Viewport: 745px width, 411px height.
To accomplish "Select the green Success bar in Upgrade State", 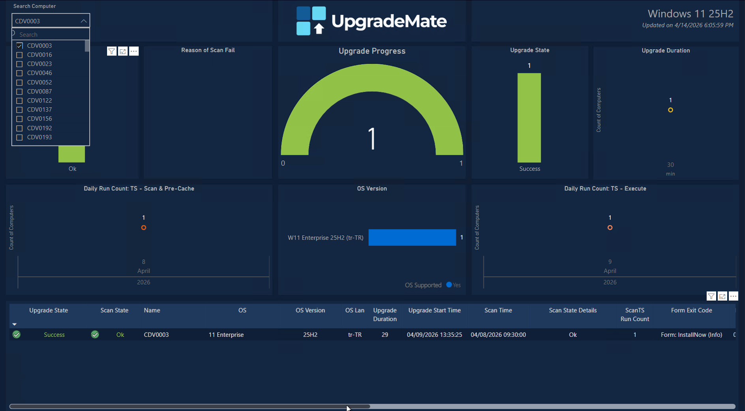I will tap(529, 118).
